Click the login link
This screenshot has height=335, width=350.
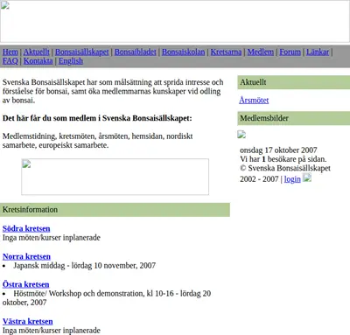tap(292, 179)
